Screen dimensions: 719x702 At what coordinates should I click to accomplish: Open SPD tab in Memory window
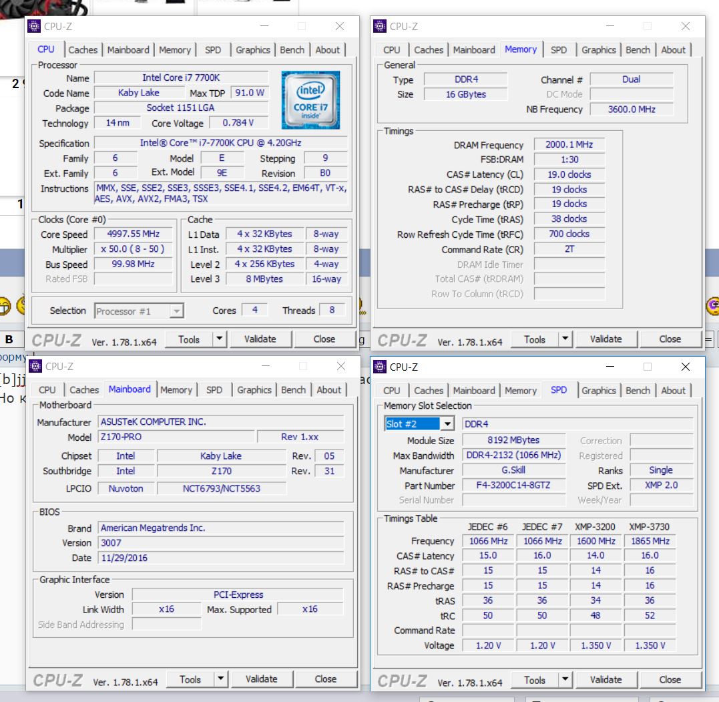pos(559,49)
